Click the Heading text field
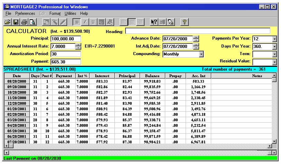The width and height of the screenshot is (281, 164). coord(197,31)
